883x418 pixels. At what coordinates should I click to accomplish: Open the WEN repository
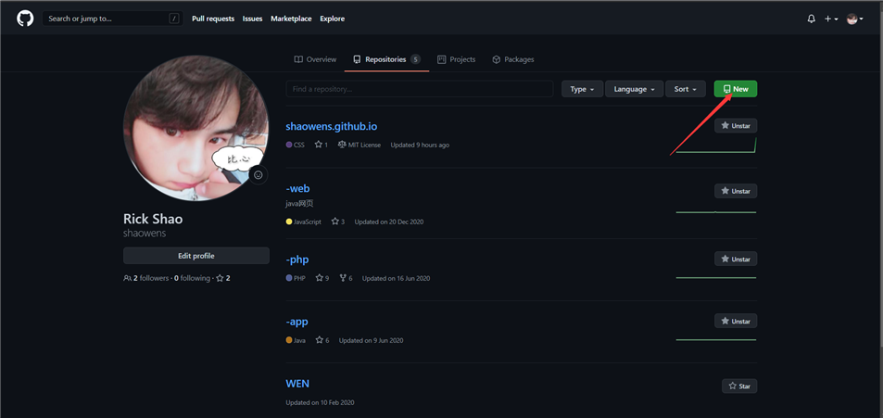(x=297, y=384)
